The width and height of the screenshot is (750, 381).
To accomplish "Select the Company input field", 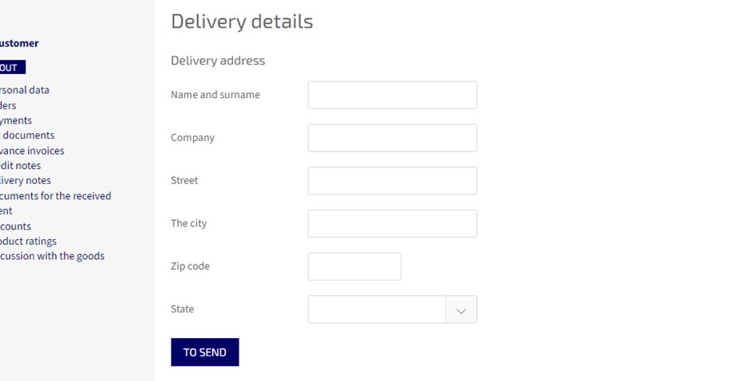I will (393, 138).
